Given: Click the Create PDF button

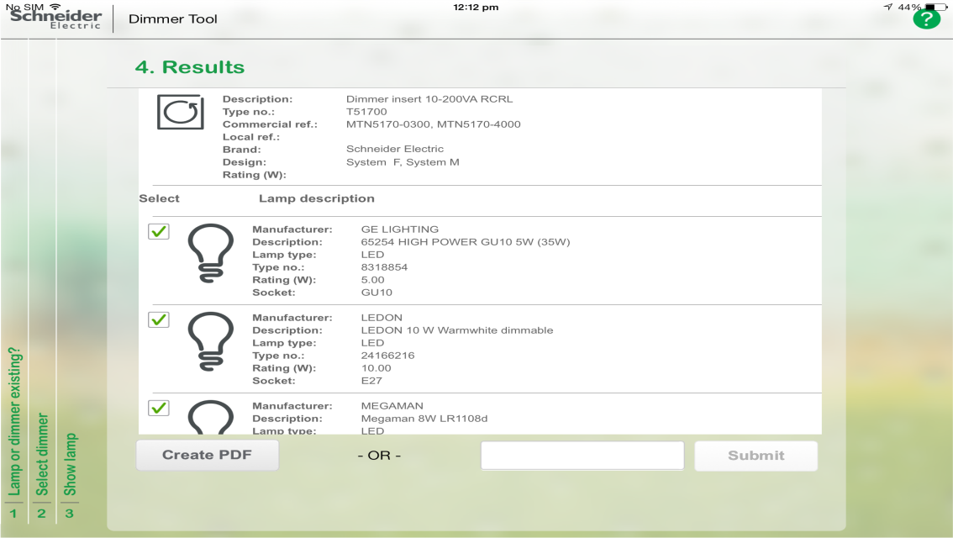Looking at the screenshot, I should [208, 456].
